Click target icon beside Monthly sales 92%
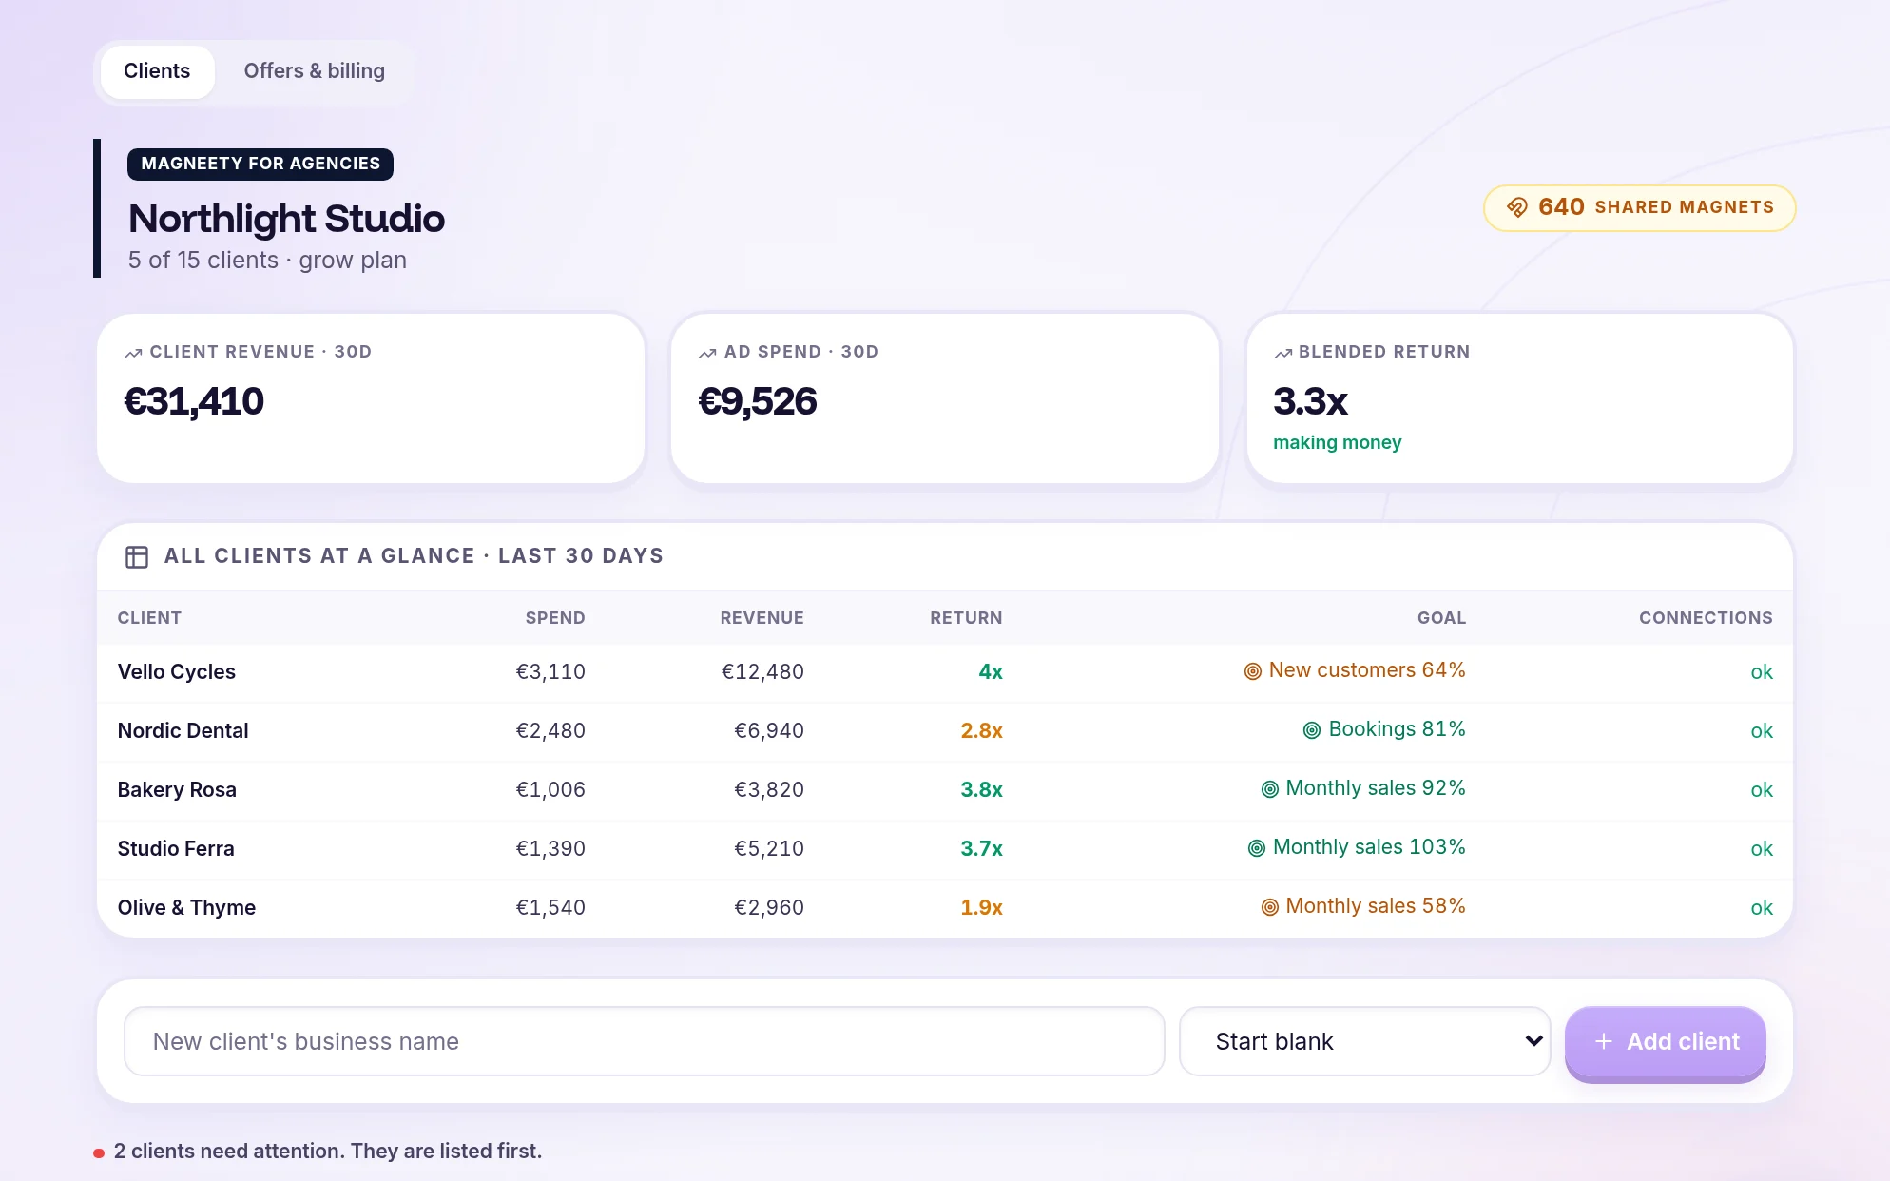Image resolution: width=1890 pixels, height=1181 pixels. 1269,789
